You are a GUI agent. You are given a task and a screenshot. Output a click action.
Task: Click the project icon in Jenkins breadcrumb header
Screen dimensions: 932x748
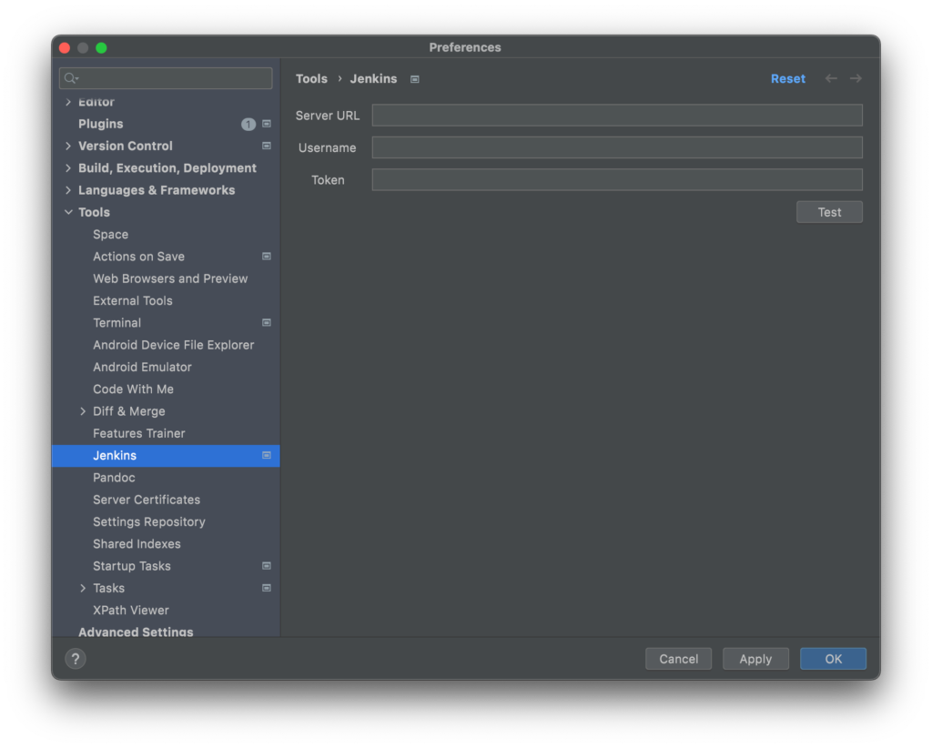pyautogui.click(x=415, y=79)
